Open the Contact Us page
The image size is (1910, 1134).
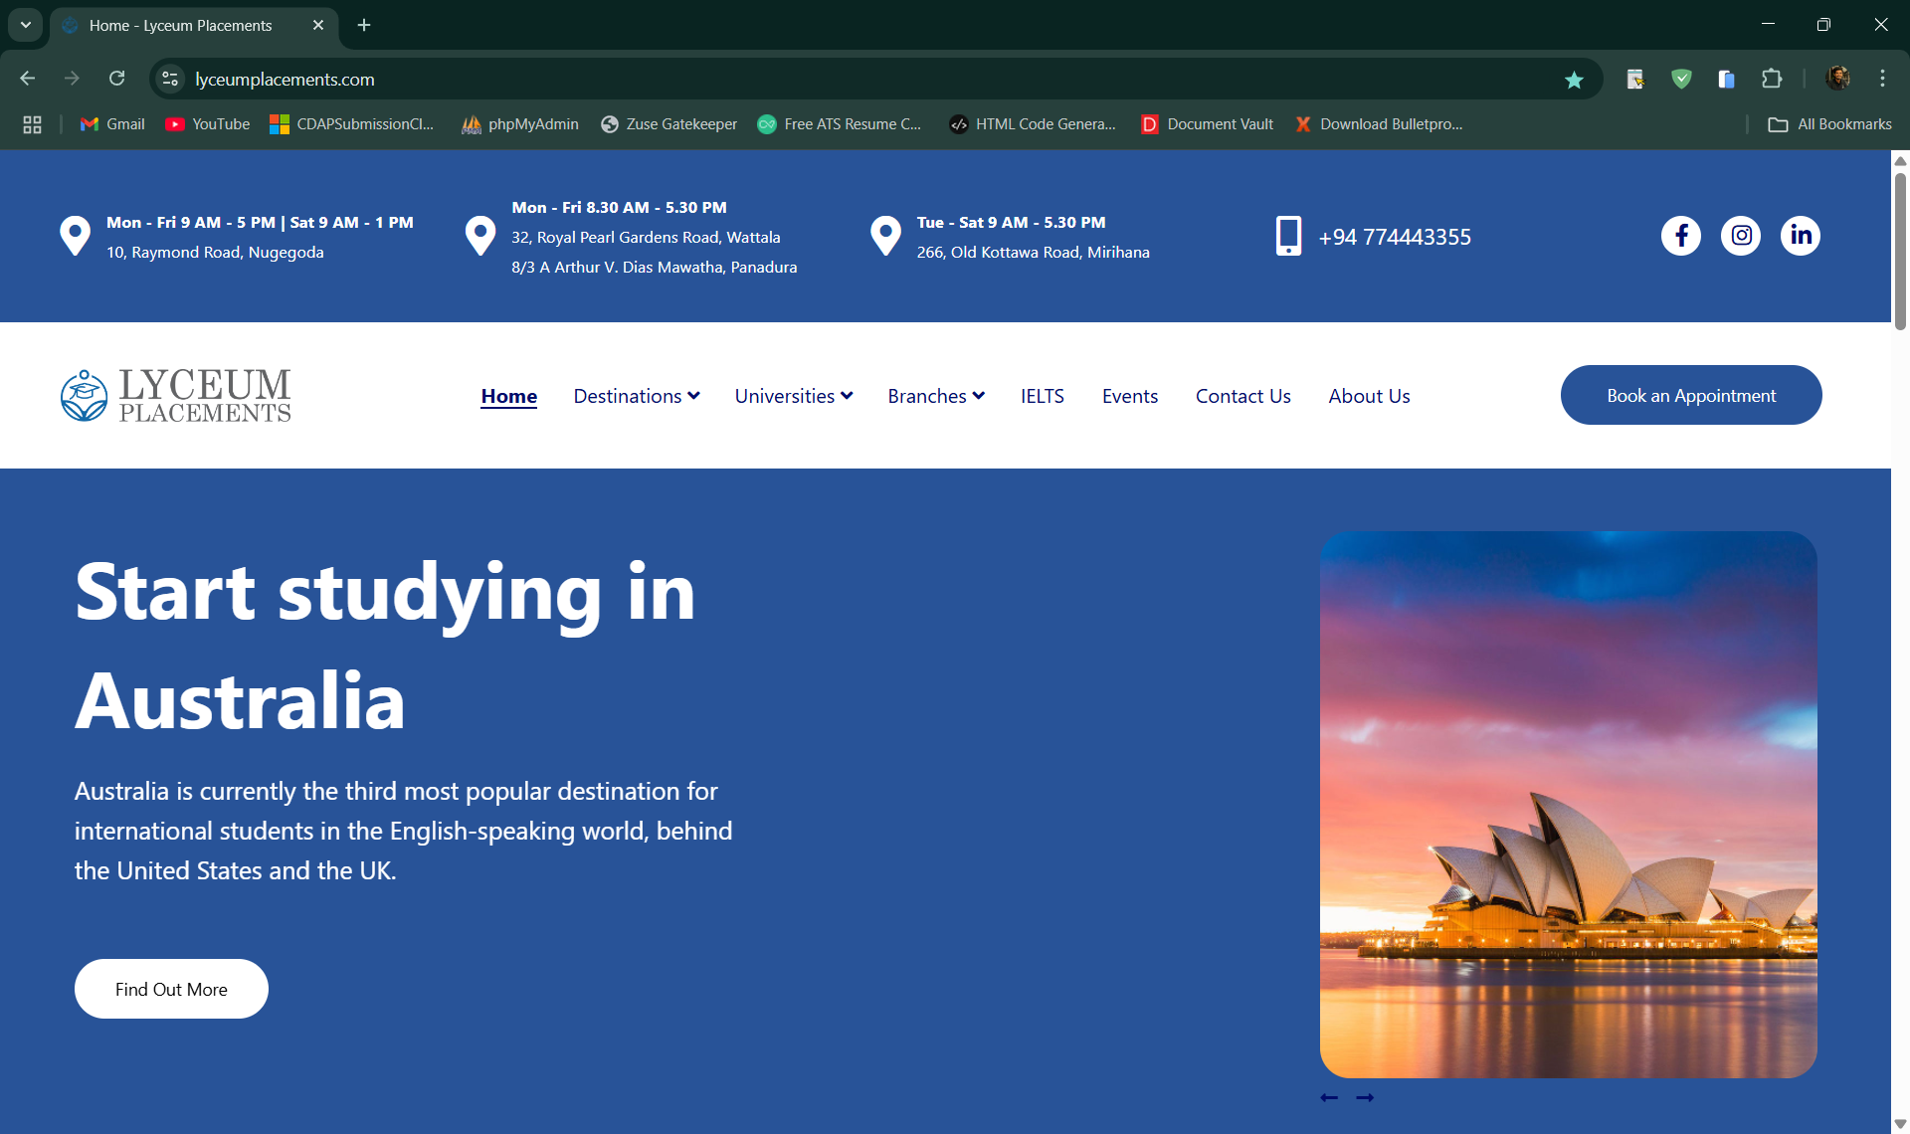coord(1242,396)
